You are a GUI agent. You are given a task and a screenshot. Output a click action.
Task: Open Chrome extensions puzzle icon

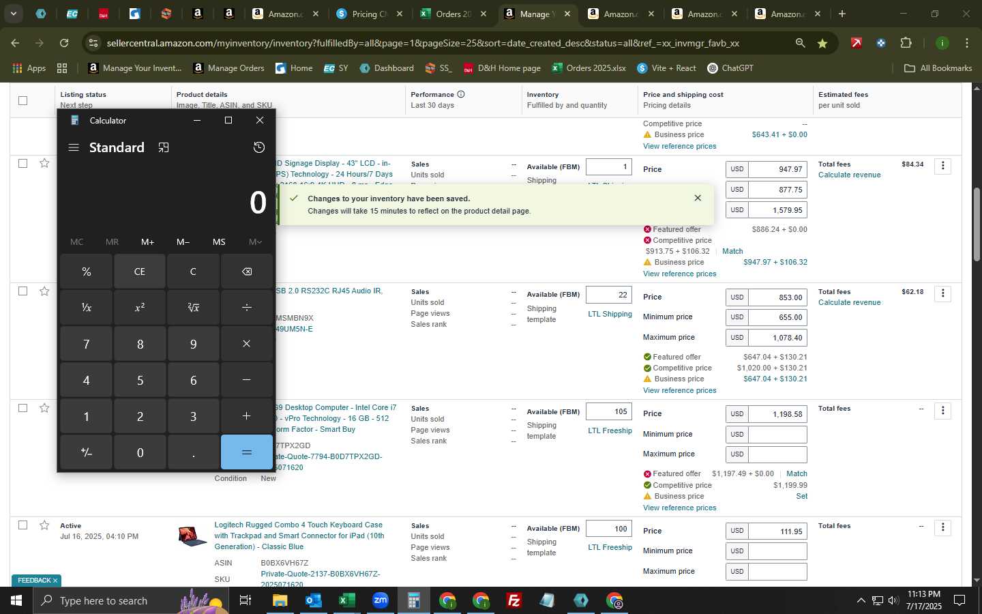[906, 43]
